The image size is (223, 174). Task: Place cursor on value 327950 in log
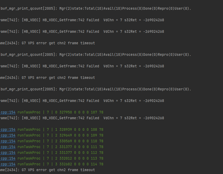65,112
